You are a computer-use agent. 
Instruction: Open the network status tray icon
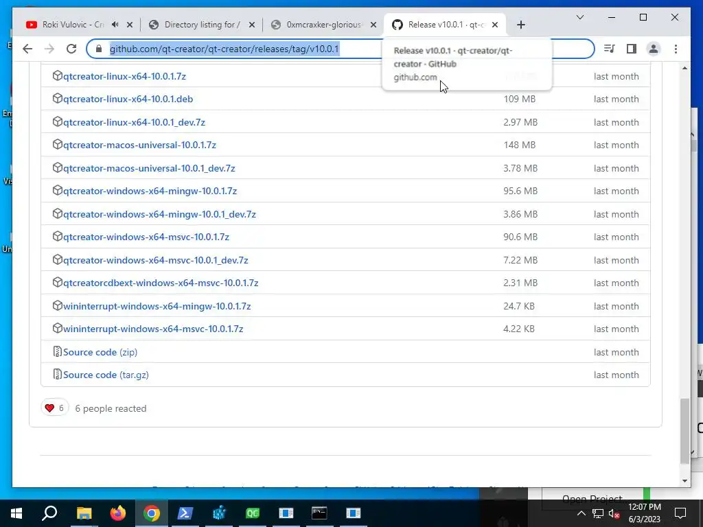(598, 513)
